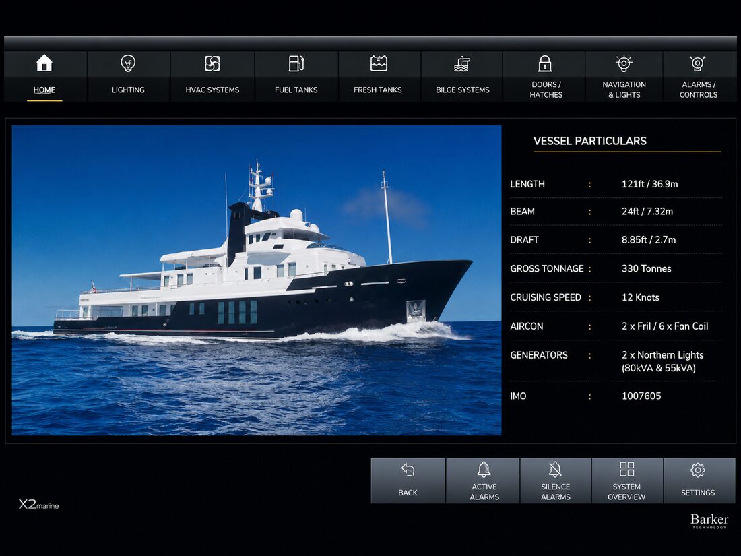Click the CRUISING SPEED label
This screenshot has width=741, height=556.
[546, 297]
